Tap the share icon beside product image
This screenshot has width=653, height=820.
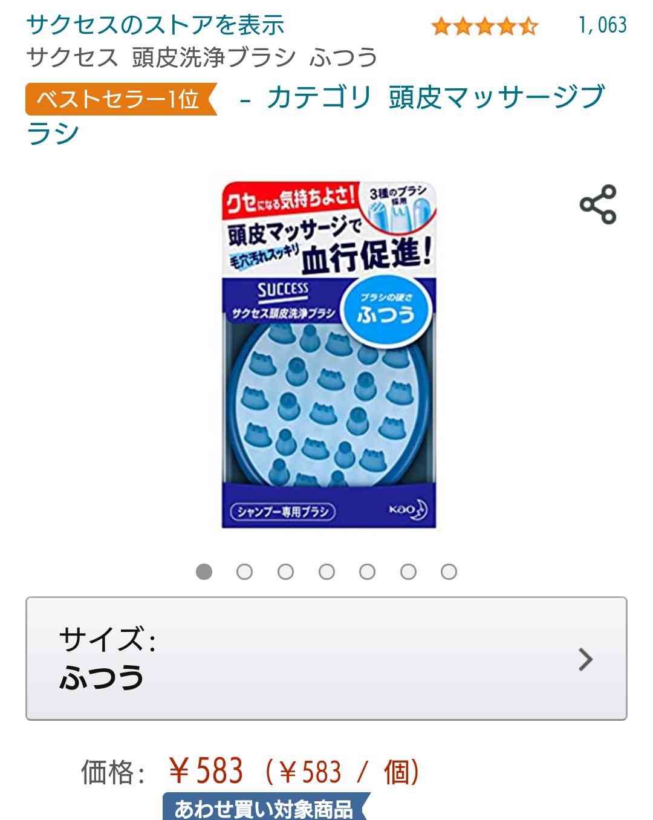[x=598, y=204]
